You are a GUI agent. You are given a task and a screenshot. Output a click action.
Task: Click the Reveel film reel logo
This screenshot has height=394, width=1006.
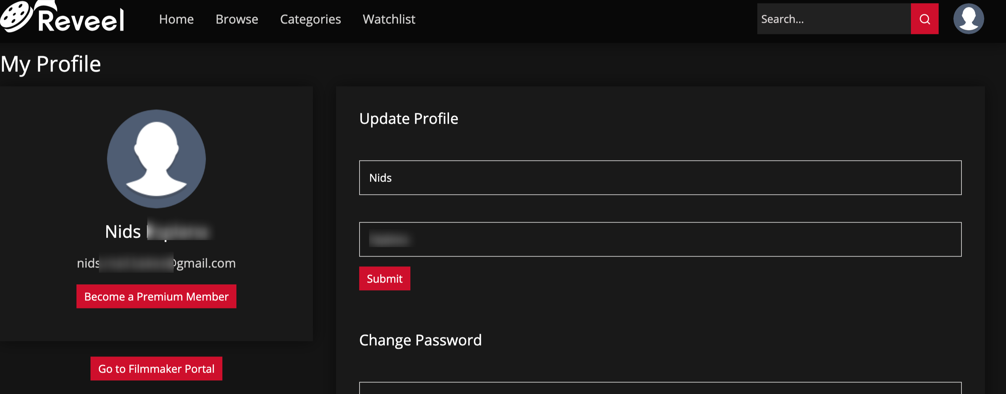tap(16, 16)
